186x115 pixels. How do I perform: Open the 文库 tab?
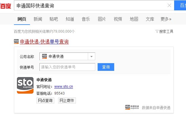coord(150,19)
